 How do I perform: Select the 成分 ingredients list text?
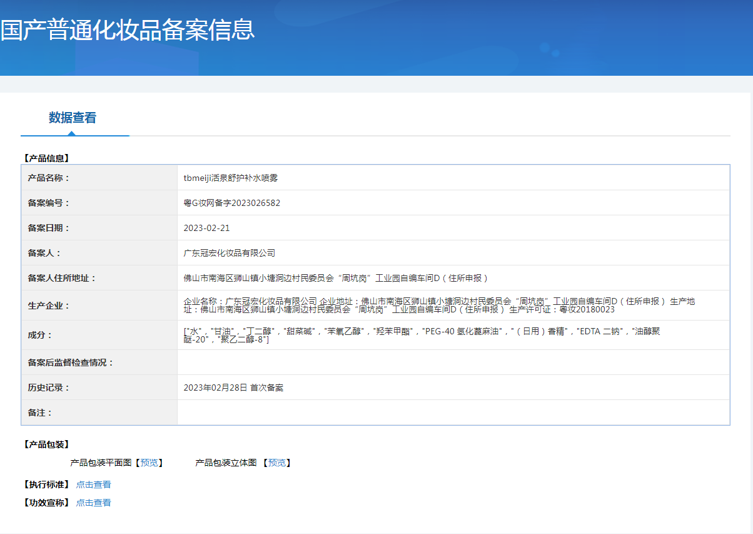point(422,335)
